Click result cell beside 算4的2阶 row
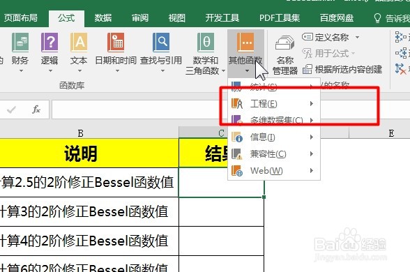Image resolution: width=410 pixels, height=272 pixels. 221,241
